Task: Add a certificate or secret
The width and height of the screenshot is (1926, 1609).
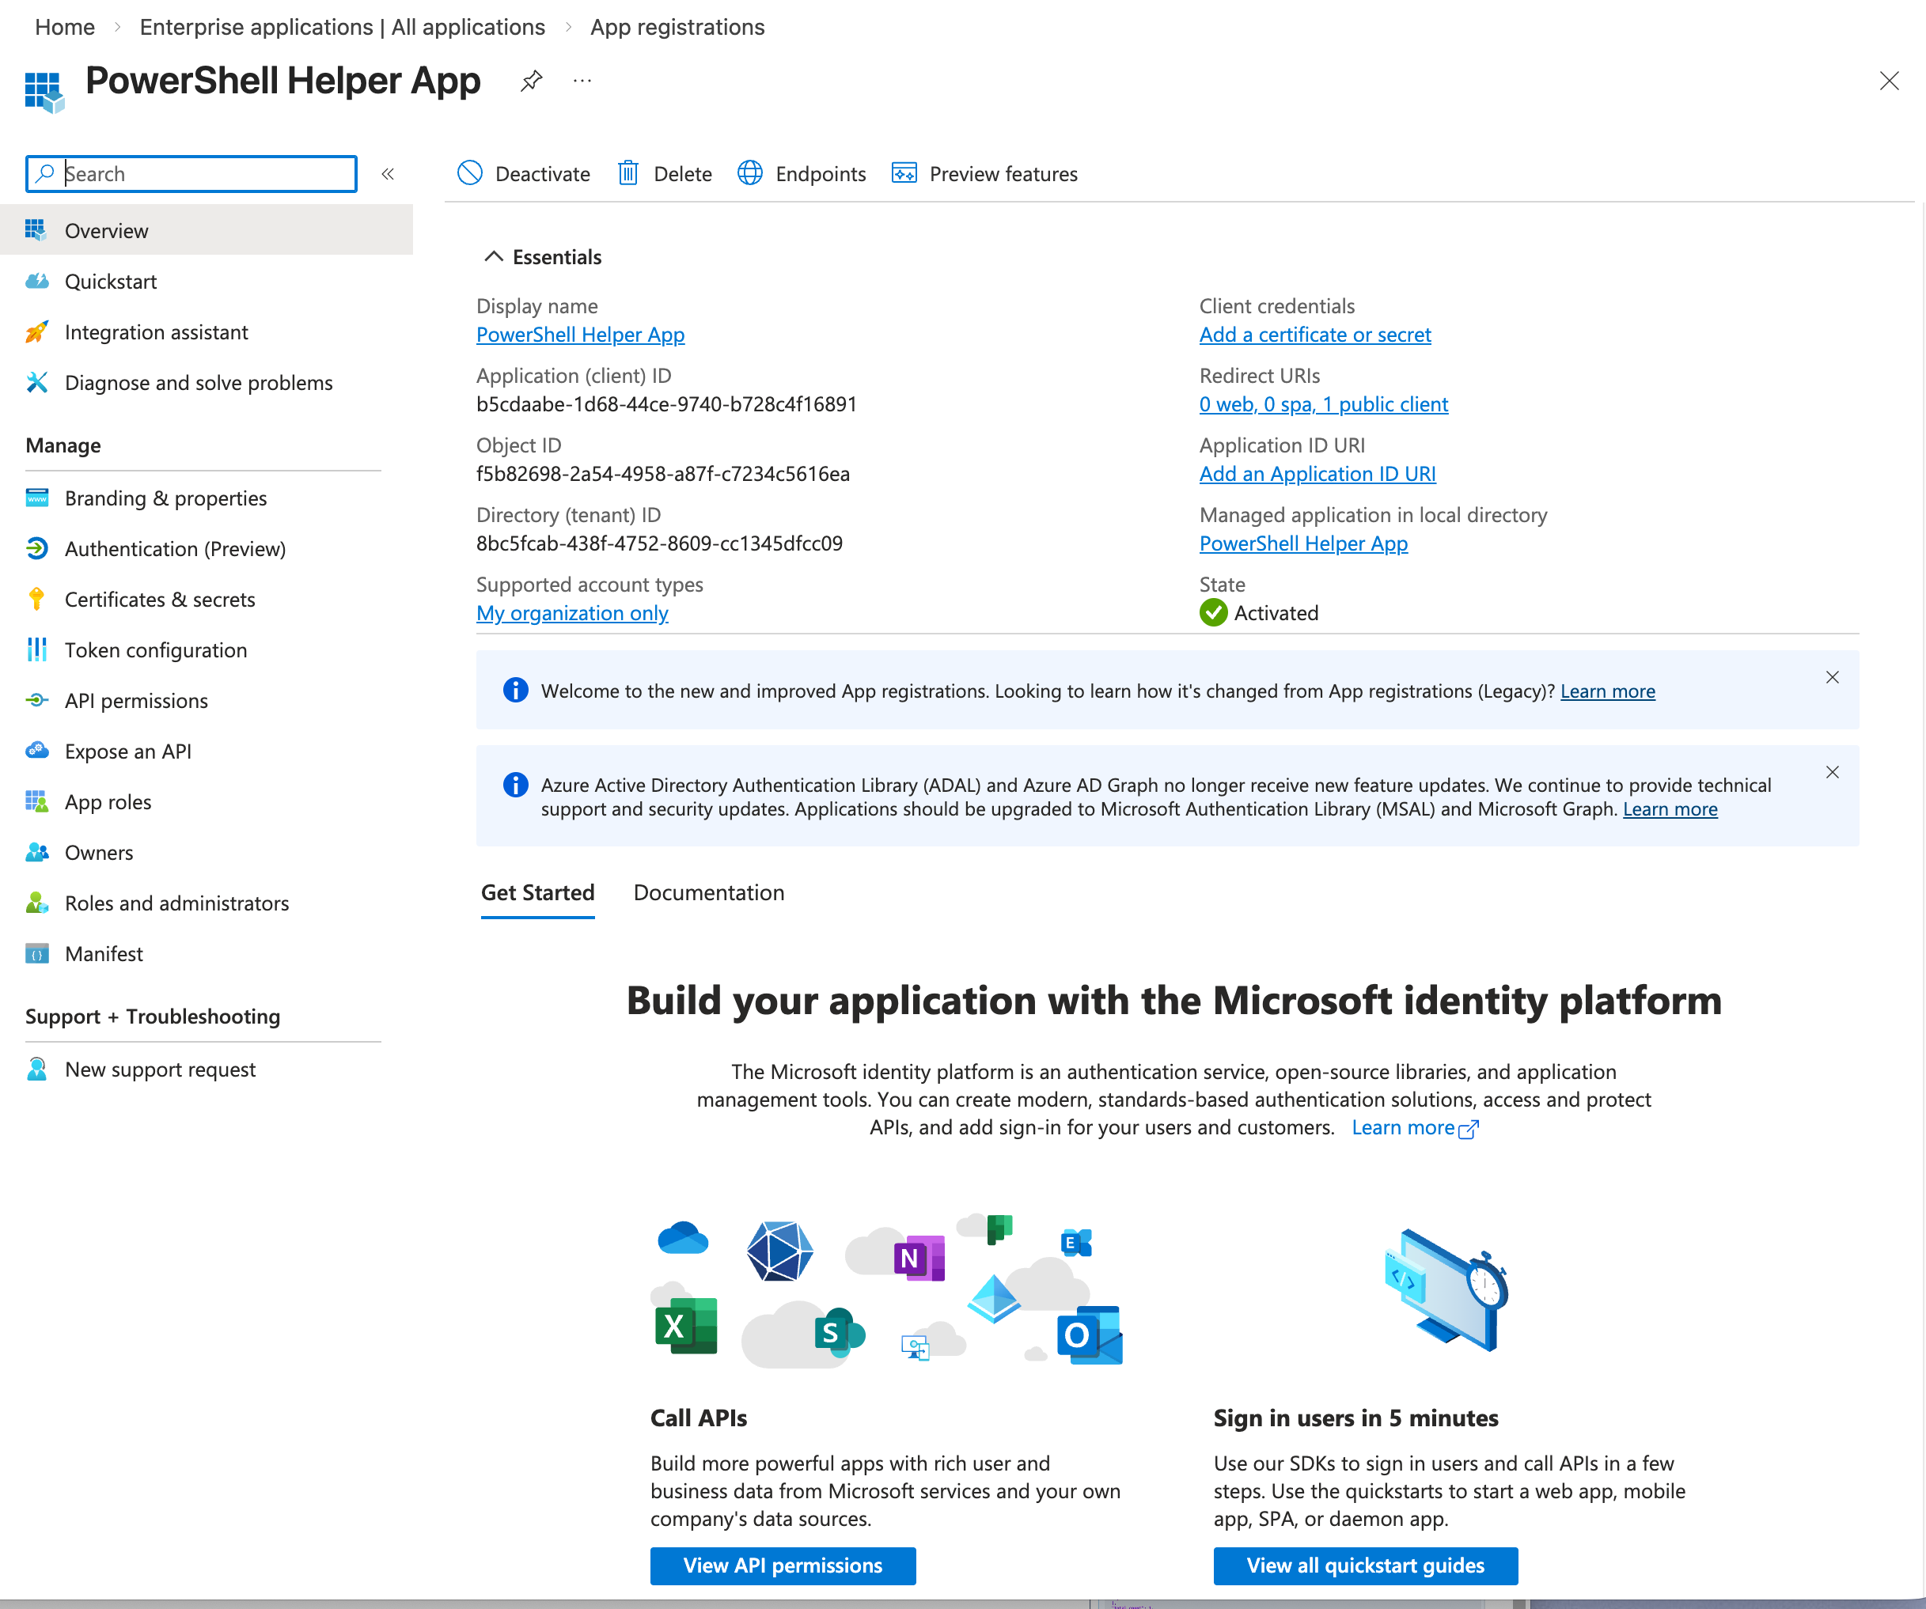Action: click(x=1314, y=335)
